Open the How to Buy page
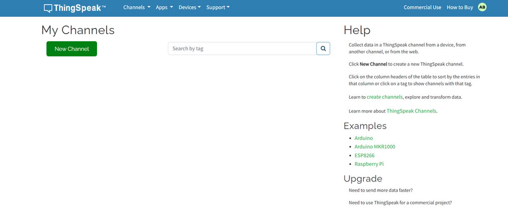This screenshot has height=210, width=508. pyautogui.click(x=460, y=8)
